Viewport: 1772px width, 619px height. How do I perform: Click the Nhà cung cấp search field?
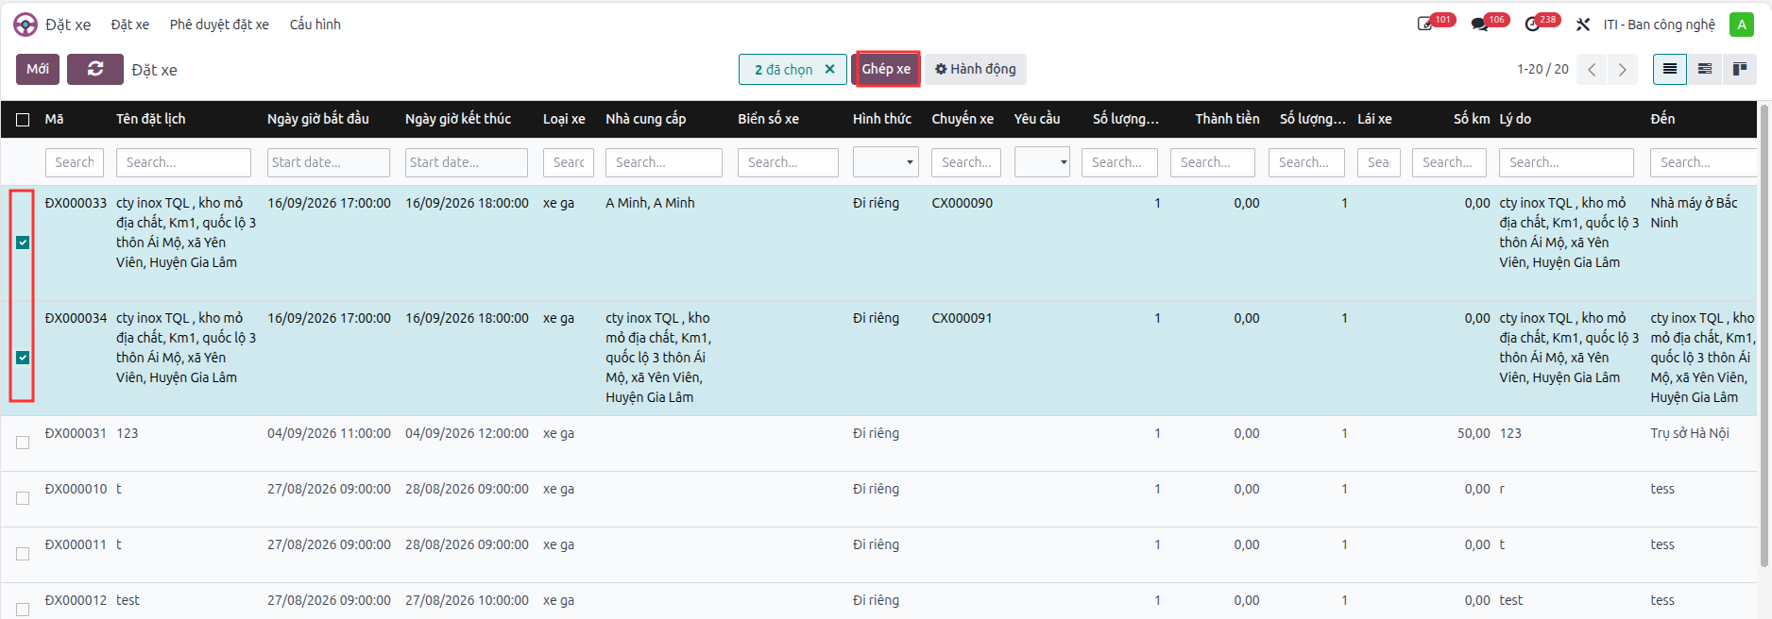tap(663, 162)
